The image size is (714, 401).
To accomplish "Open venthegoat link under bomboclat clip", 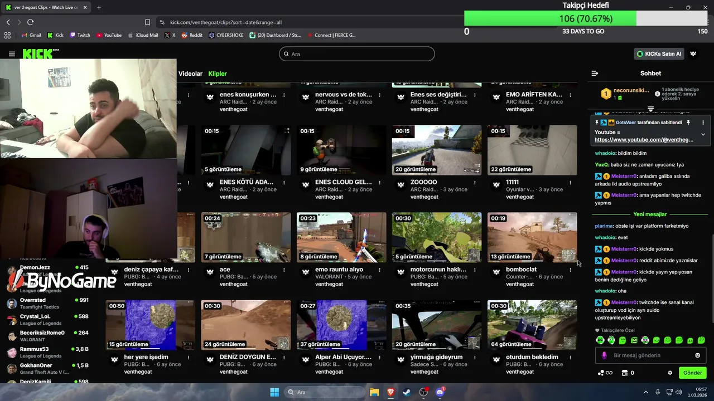I will [x=520, y=284].
